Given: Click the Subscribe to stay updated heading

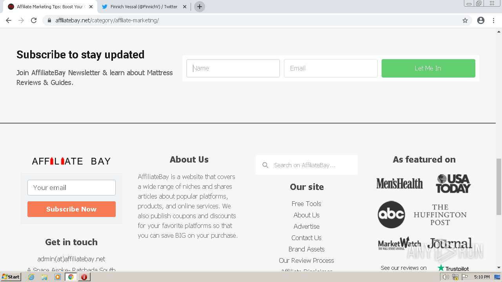Looking at the screenshot, I should (80, 54).
